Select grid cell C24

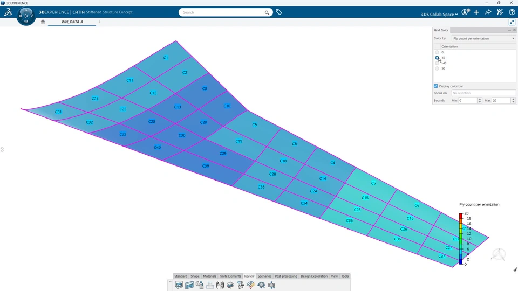pyautogui.click(x=313, y=191)
